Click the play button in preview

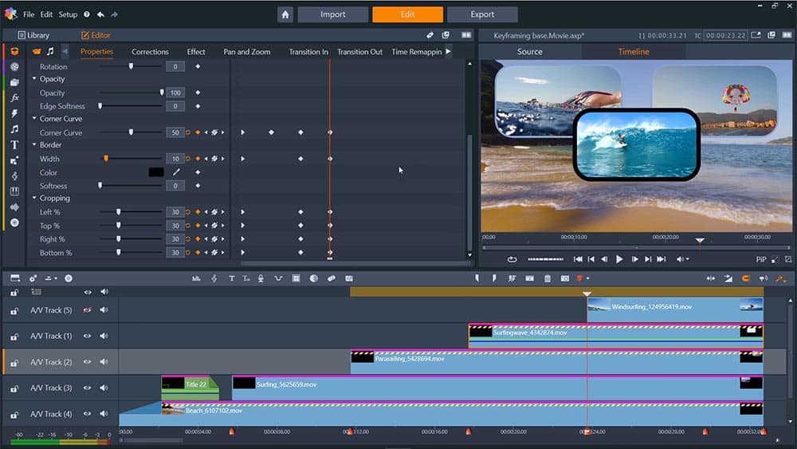point(619,259)
